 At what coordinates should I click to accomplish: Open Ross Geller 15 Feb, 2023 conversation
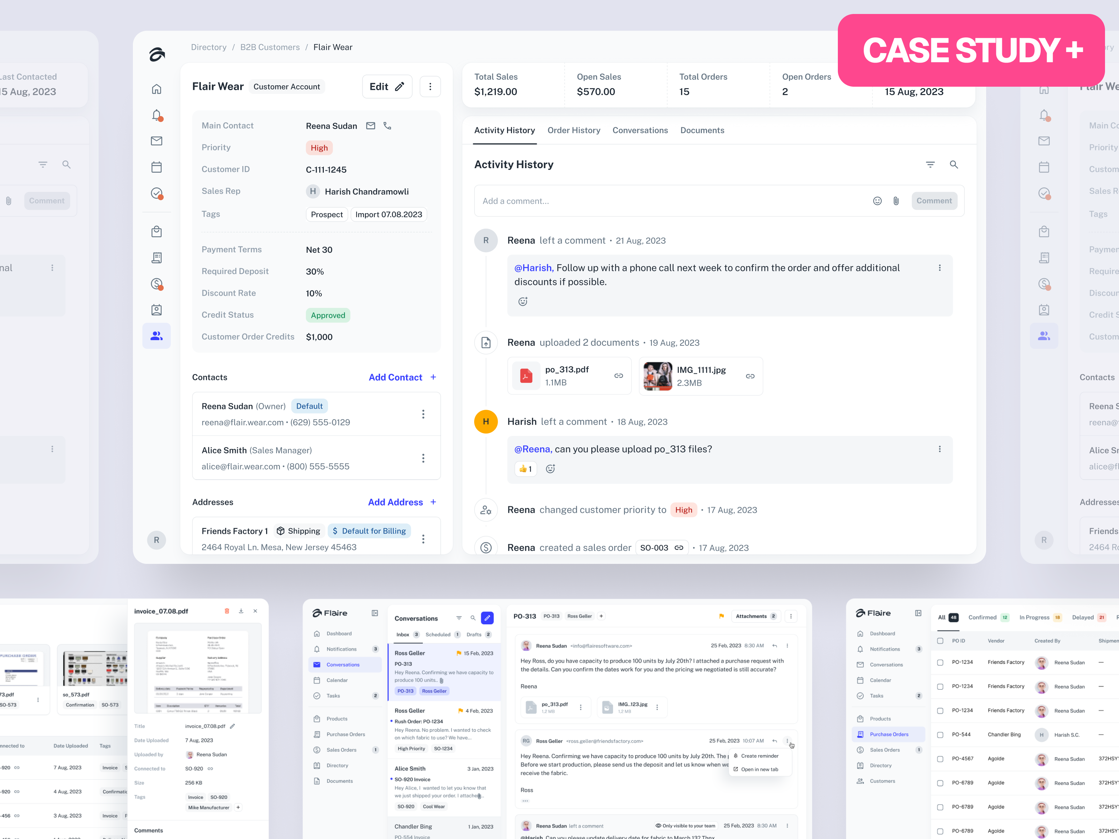pos(444,672)
